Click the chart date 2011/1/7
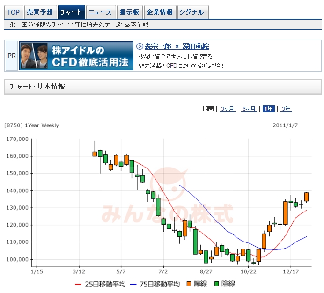This screenshot has height=293, width=324. [x=285, y=125]
